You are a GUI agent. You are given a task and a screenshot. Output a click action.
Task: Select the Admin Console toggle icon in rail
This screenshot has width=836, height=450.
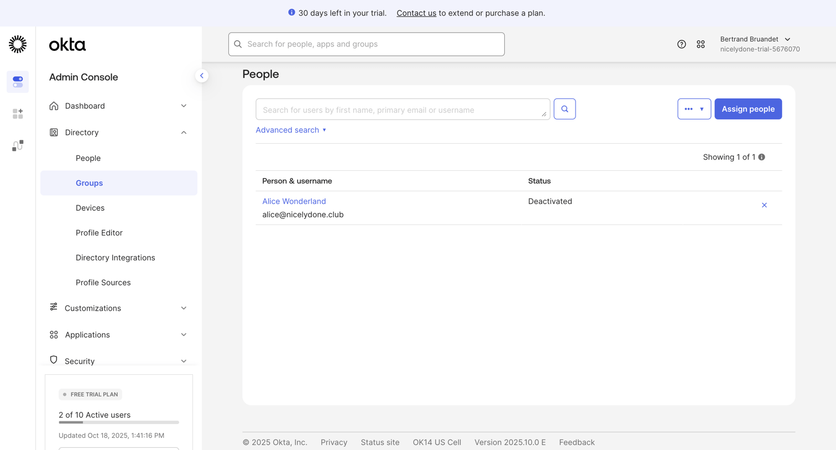tap(18, 82)
